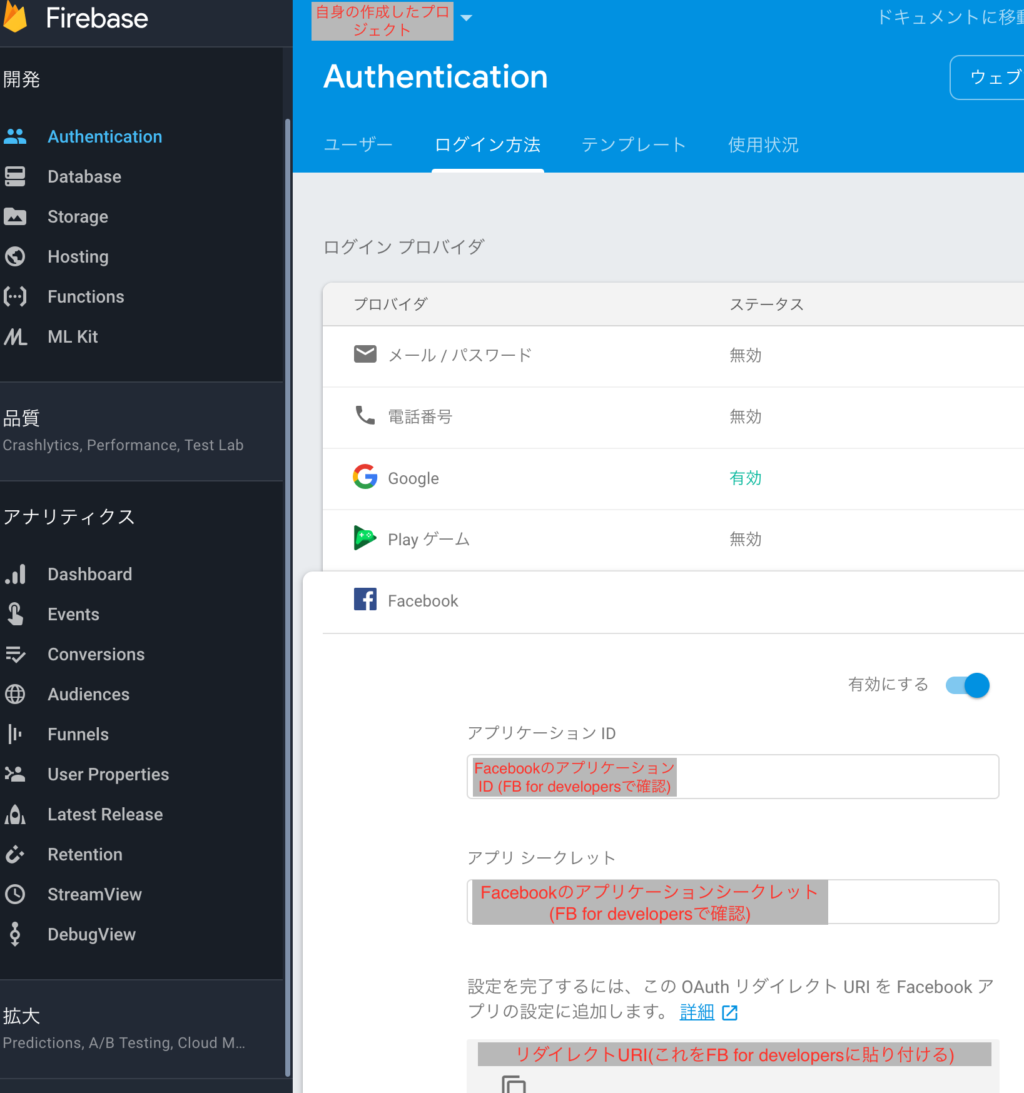Click the 有効 status of Google
The image size is (1024, 1093).
coord(746,478)
